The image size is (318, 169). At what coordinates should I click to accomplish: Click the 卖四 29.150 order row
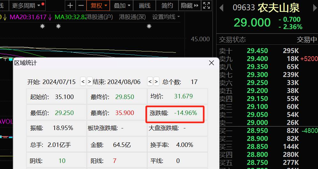pyautogui.click(x=269, y=99)
